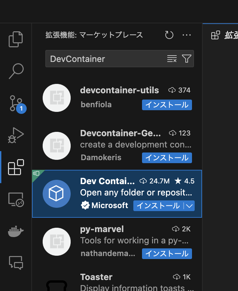Open the Search view in activity bar
This screenshot has height=291, width=238.
point(16,71)
